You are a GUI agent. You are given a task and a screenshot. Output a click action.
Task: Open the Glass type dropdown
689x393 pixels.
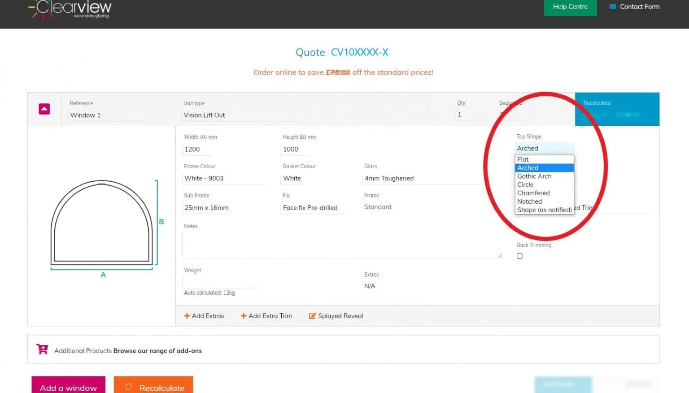click(428, 178)
